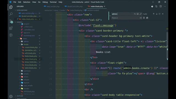Screen dimensions: 176x99
Task: Expand the OUTLINE section
Action: 15,96
